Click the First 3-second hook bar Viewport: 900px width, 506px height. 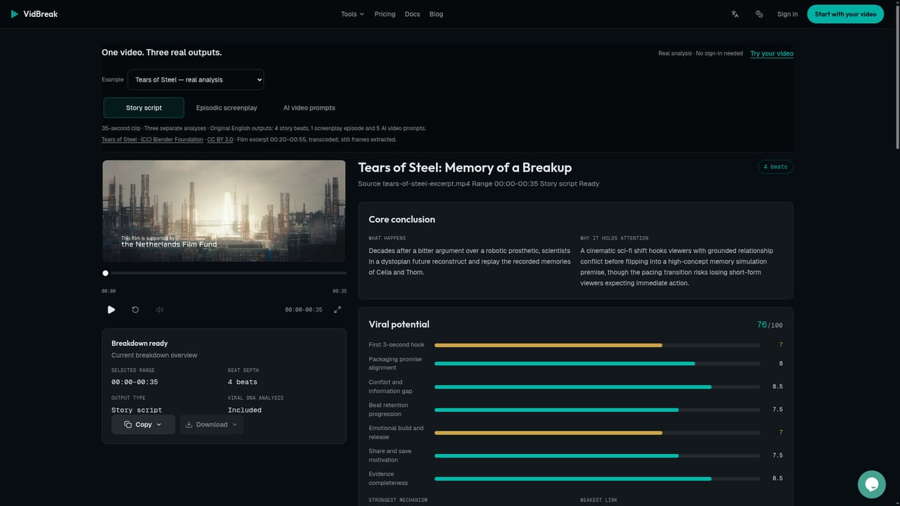pos(597,345)
